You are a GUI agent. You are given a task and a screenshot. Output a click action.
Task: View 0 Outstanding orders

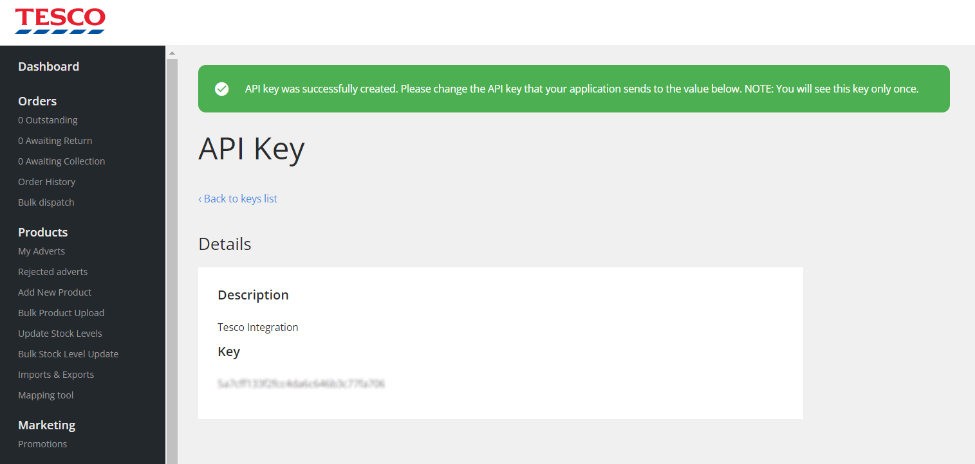tap(48, 120)
